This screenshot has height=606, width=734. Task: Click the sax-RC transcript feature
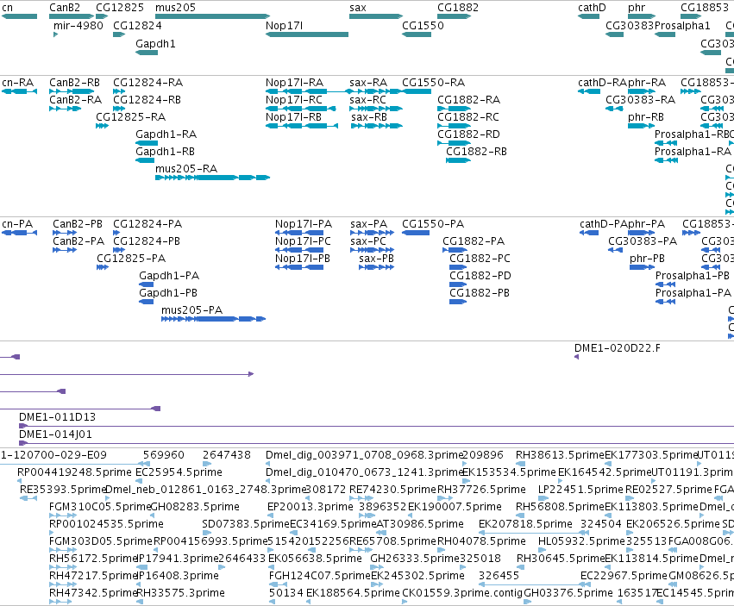pos(376,109)
